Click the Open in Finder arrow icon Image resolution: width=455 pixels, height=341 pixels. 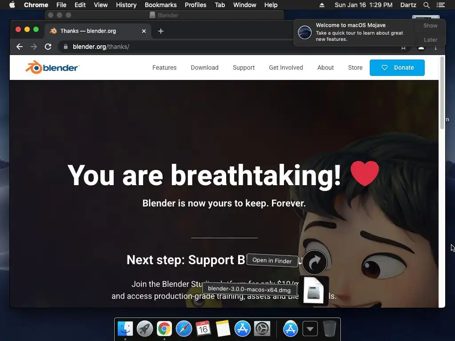[x=315, y=262]
